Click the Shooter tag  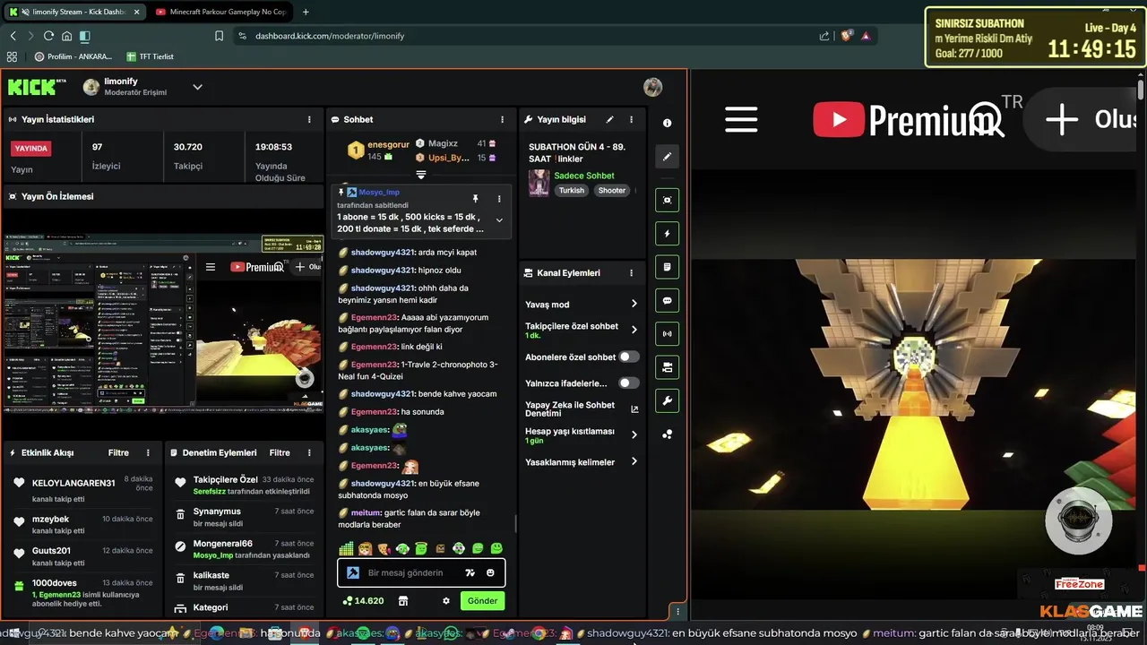(x=612, y=191)
